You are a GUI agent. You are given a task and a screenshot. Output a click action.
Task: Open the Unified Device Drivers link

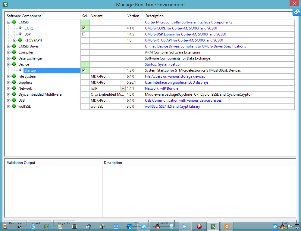[x=195, y=46]
